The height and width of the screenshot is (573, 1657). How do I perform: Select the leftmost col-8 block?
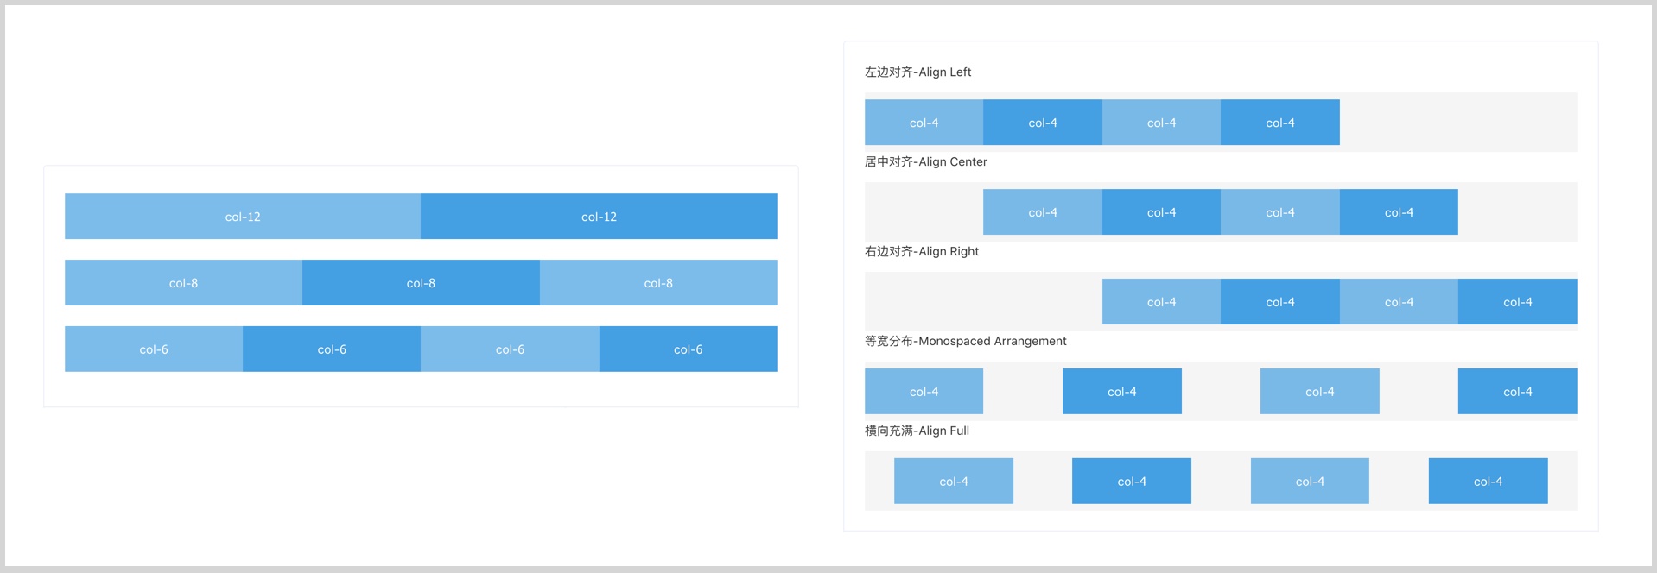[183, 283]
